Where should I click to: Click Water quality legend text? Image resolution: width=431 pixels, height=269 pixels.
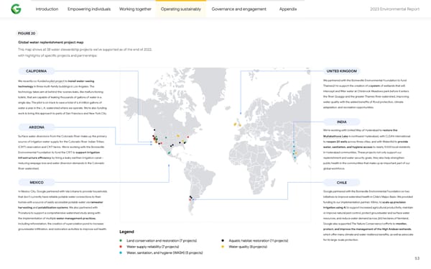pyautogui.click(x=248, y=247)
